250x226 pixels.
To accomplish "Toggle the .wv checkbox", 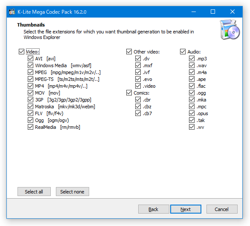I will [x=192, y=127].
